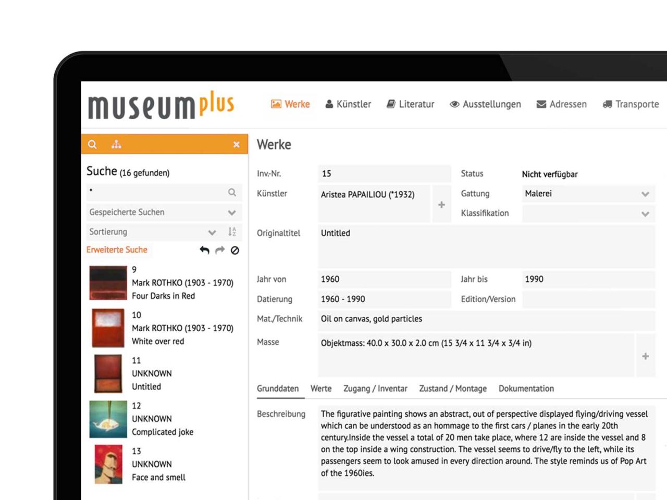
Task: Switch to the Zugang / Inventar tab
Action: point(375,389)
